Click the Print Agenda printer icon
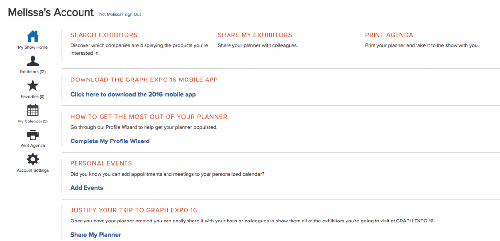 click(33, 135)
